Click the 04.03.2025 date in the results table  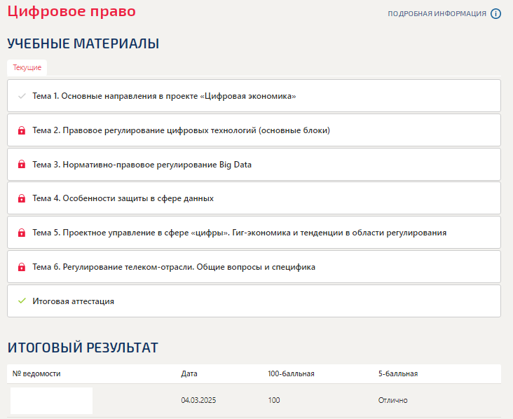click(198, 400)
